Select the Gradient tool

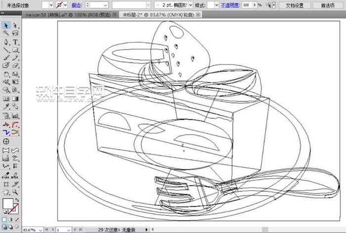[x=15, y=99]
